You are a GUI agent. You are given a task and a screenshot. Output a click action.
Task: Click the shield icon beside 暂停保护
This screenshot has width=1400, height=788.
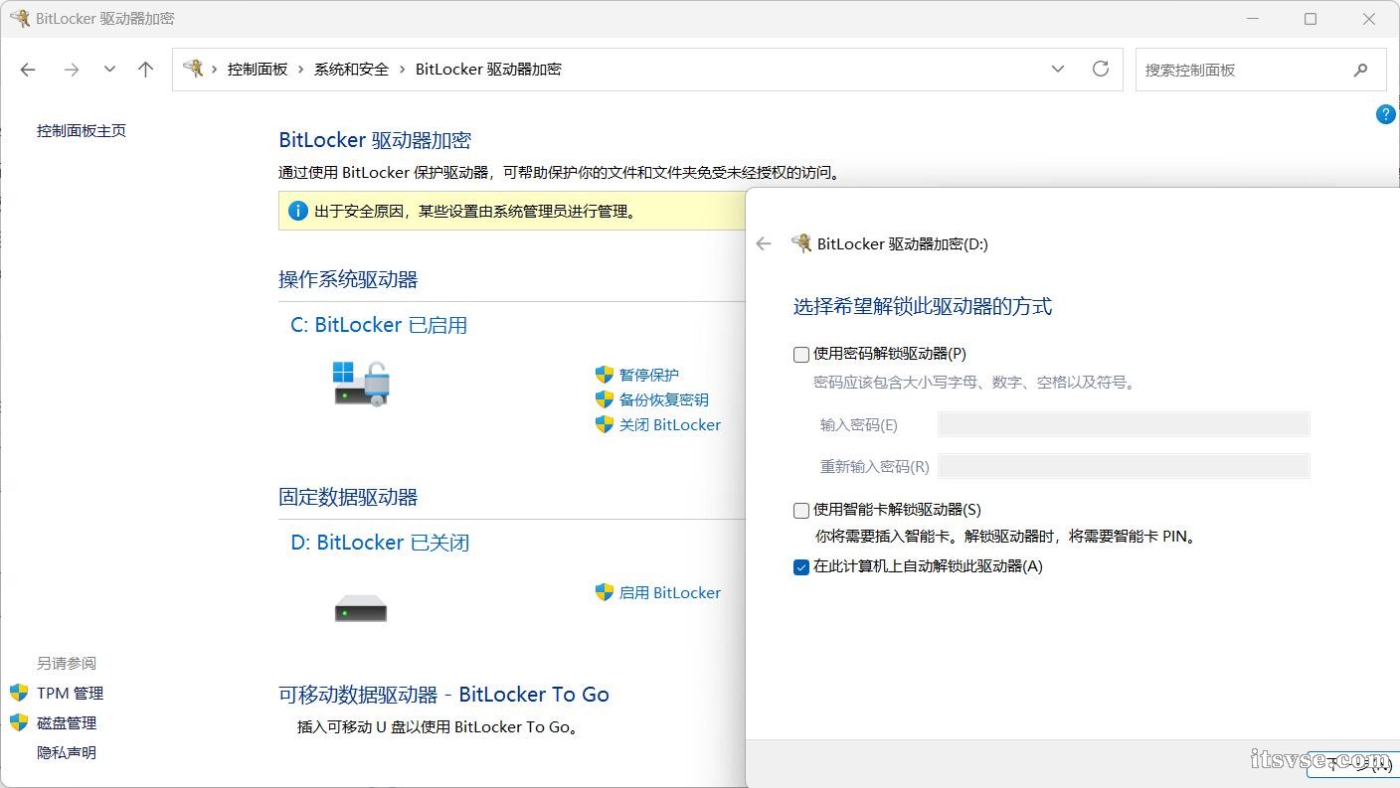(x=605, y=375)
